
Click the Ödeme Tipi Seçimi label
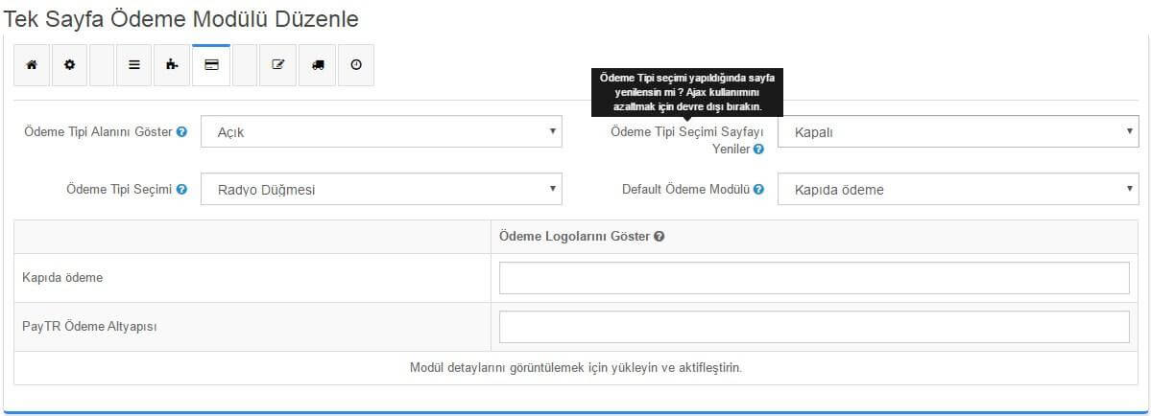120,189
